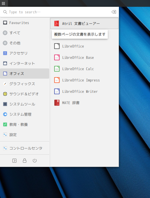150x198 pixels.
Task: Launch LibreOffice Calc
Action: point(84,69)
